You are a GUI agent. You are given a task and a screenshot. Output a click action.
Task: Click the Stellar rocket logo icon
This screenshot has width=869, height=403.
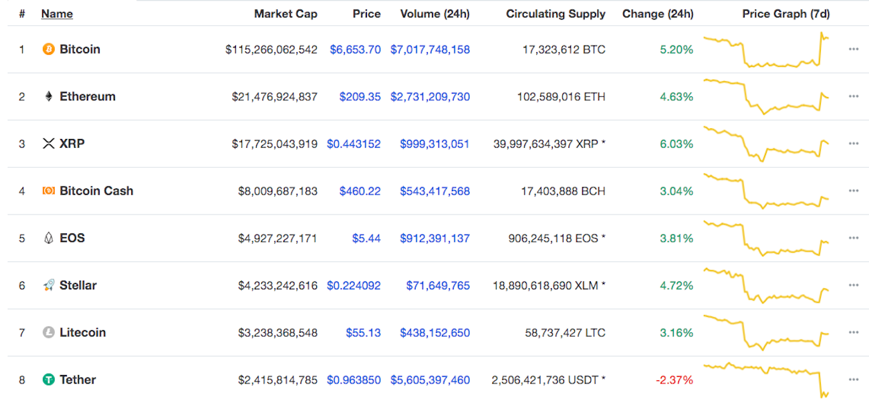(x=48, y=285)
